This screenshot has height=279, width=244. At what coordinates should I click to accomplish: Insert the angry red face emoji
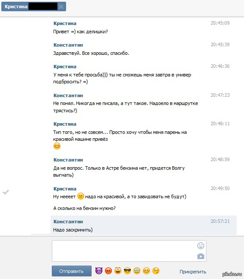[x=108, y=271]
